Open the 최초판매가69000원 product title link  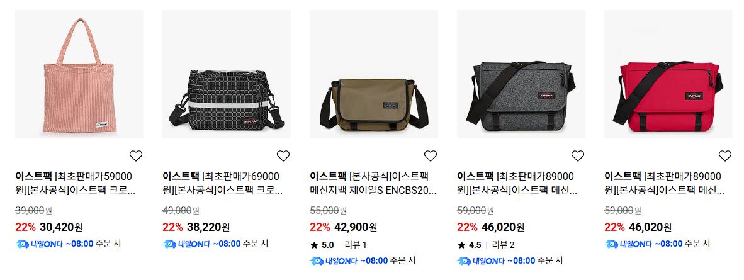pyautogui.click(x=222, y=184)
